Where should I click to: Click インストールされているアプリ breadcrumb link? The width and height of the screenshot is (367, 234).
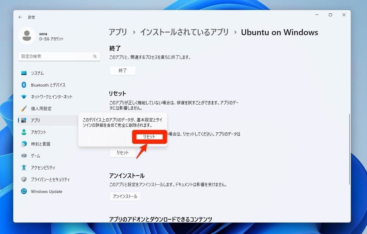(x=184, y=32)
